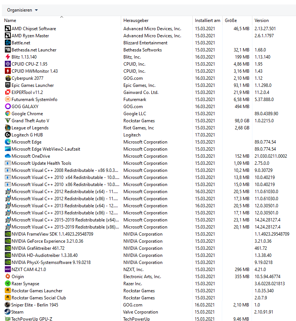The height and width of the screenshot is (321, 296).
Task: Click the 494 MB size value
Action: click(x=242, y=107)
